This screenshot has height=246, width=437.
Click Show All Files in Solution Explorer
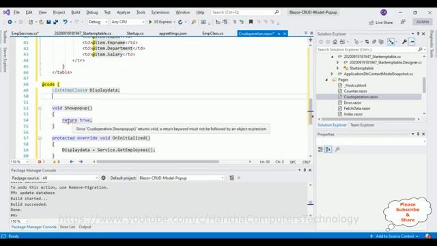pyautogui.click(x=381, y=42)
